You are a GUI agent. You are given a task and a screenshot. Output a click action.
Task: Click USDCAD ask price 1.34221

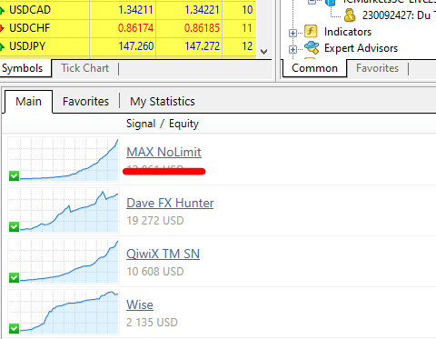[x=202, y=10]
